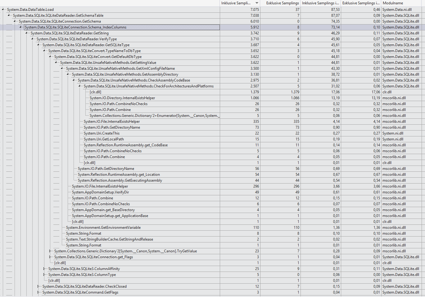Expand the SQLiteDataReader.CheckClosed node
Image resolution: width=425 pixels, height=297 pixels.
pyautogui.click(x=38, y=286)
